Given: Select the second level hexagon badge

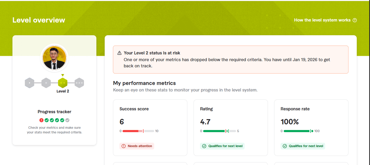Looking at the screenshot, I should pos(46,83).
